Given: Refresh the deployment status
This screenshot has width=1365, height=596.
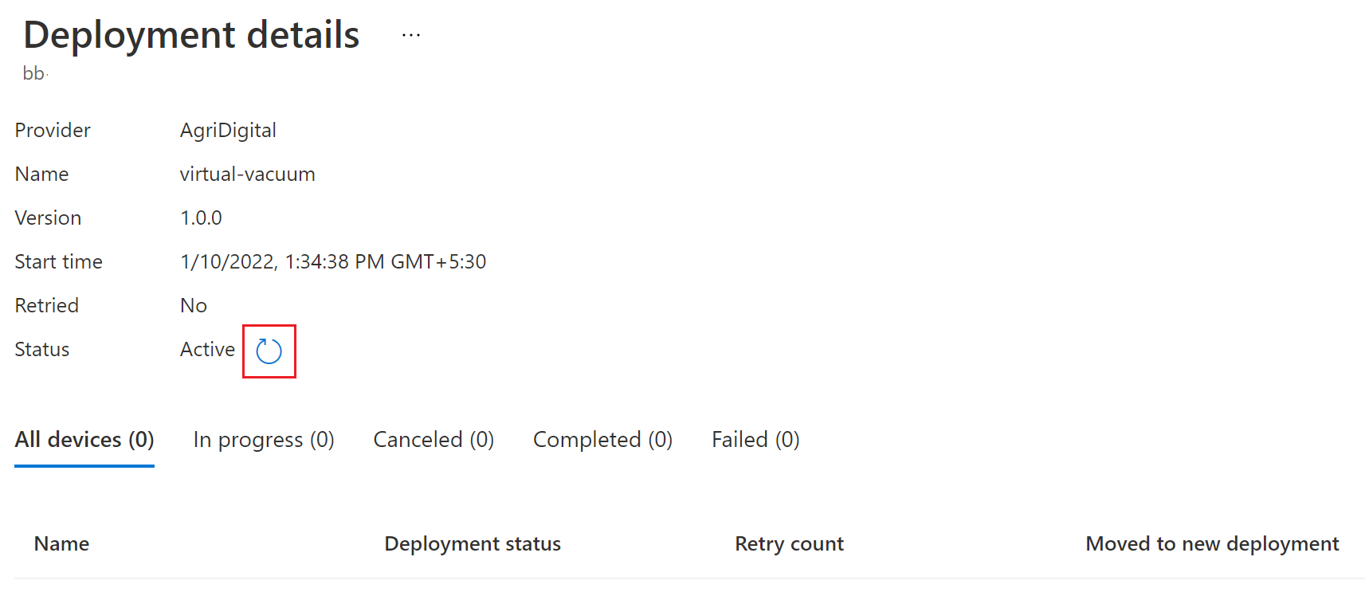Looking at the screenshot, I should (x=269, y=351).
